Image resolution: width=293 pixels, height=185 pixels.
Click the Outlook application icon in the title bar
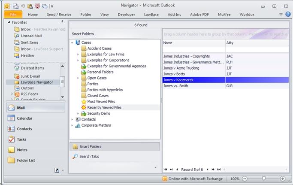tap(7, 6)
